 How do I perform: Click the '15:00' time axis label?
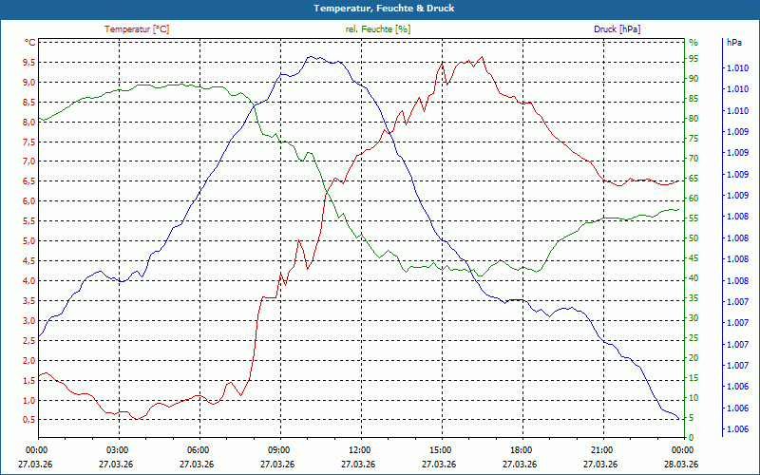[x=441, y=449]
